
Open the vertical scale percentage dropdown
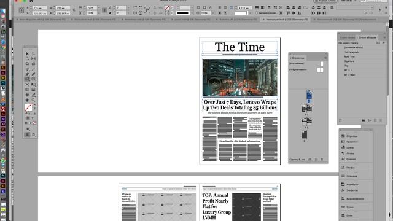99,13
